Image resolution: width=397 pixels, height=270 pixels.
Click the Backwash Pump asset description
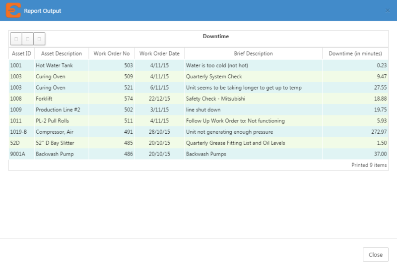coord(54,154)
